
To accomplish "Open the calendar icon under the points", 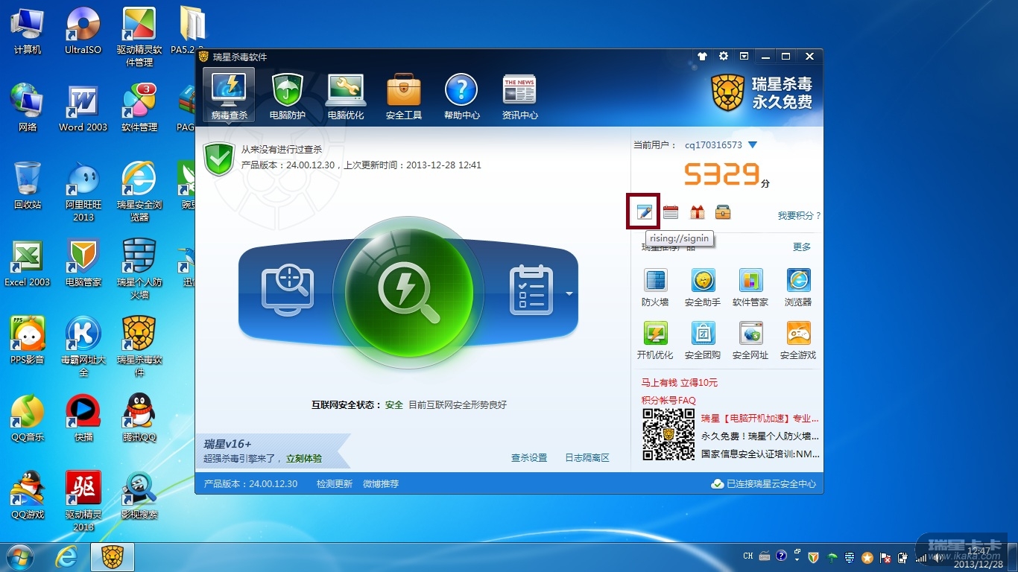I will pos(671,213).
